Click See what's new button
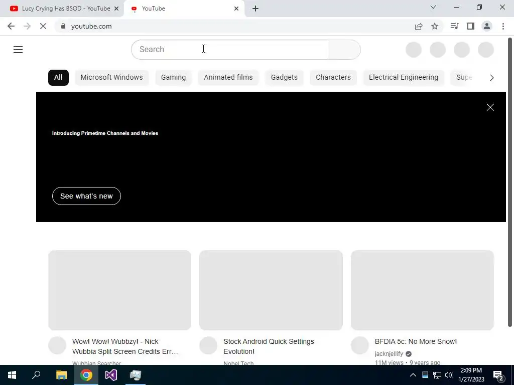This screenshot has height=385, width=514. point(86,196)
